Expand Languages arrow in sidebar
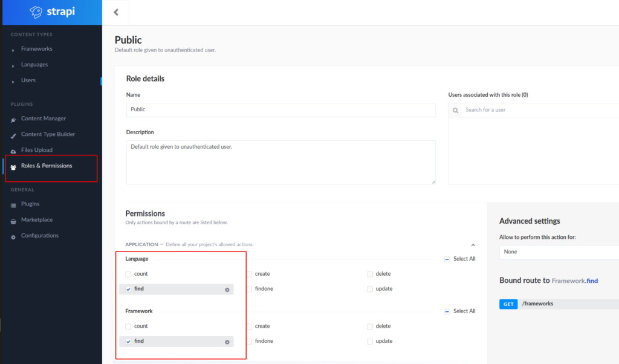 (13, 66)
